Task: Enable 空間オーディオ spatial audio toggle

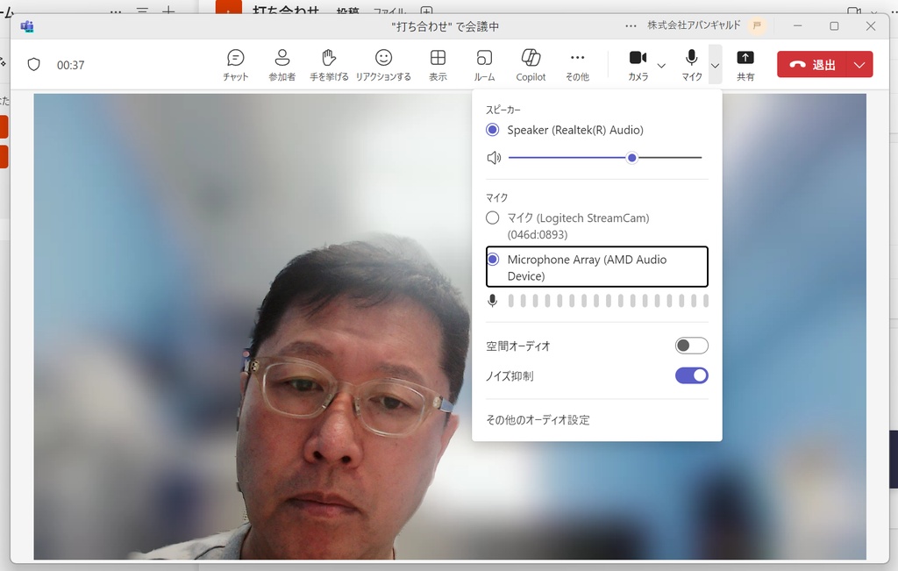Action: (691, 346)
